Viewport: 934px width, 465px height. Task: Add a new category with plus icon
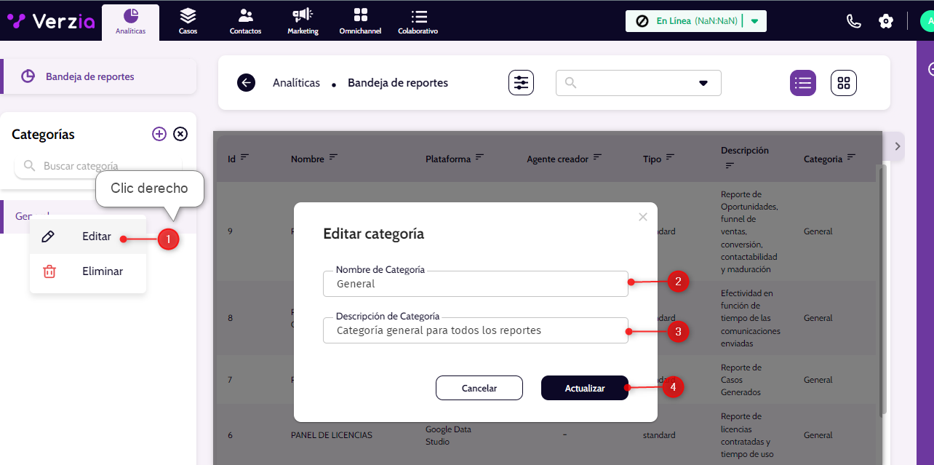159,134
